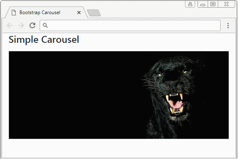Open the user profile icon in the title bar
The height and width of the screenshot is (159, 238).
tap(190, 4)
